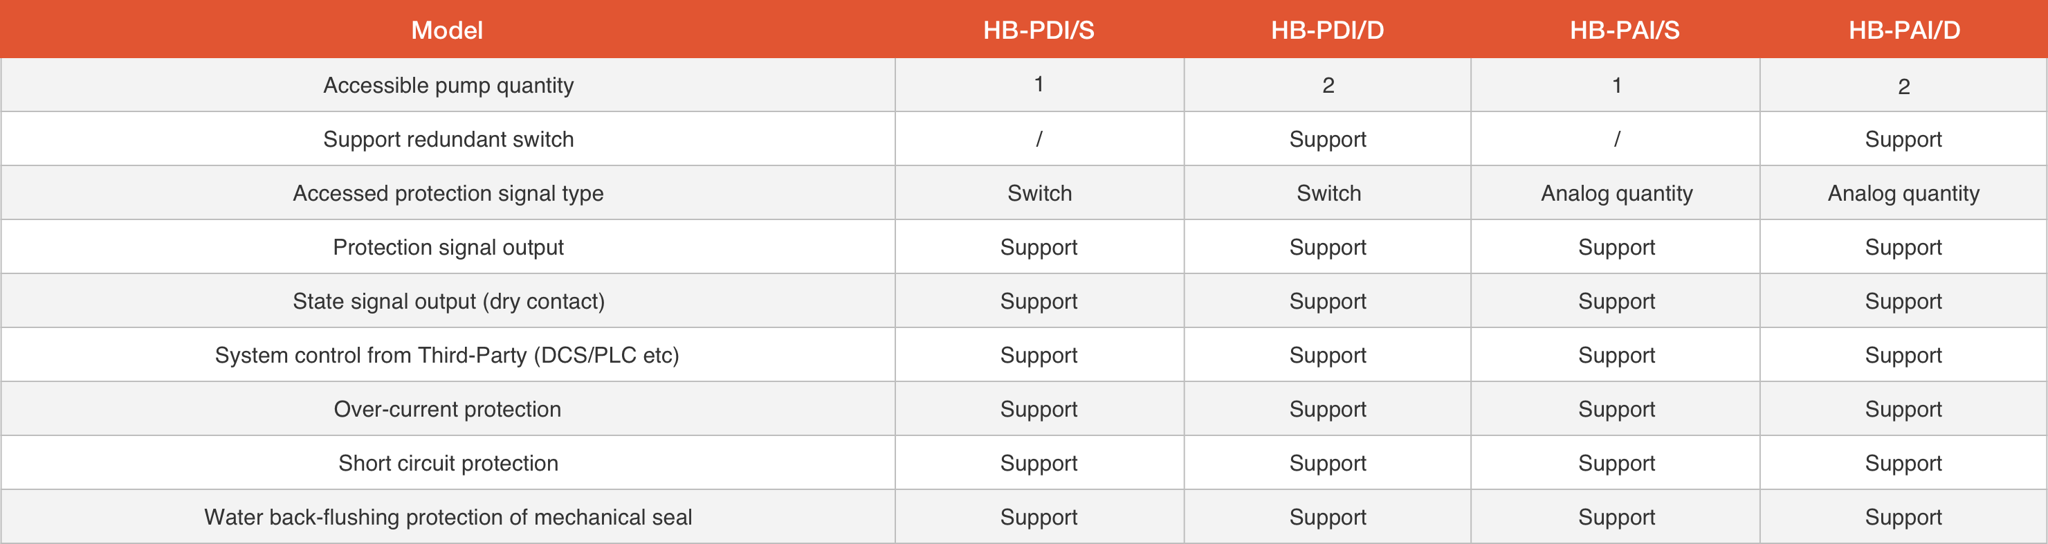
Task: Click pump quantity value for HB-PAI/D
Action: point(1903,86)
